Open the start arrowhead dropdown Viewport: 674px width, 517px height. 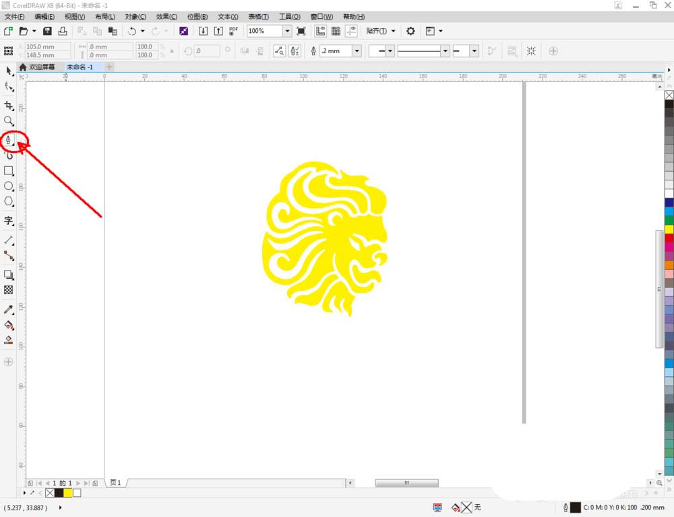pyautogui.click(x=390, y=51)
